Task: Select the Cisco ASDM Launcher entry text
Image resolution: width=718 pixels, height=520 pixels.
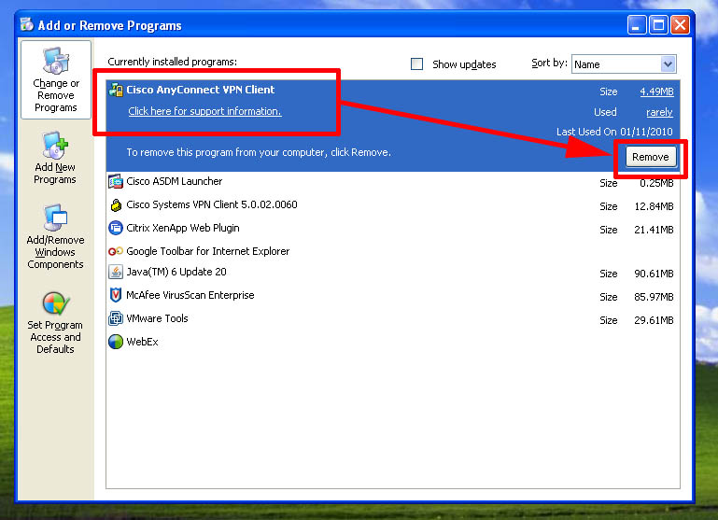Action: point(175,181)
